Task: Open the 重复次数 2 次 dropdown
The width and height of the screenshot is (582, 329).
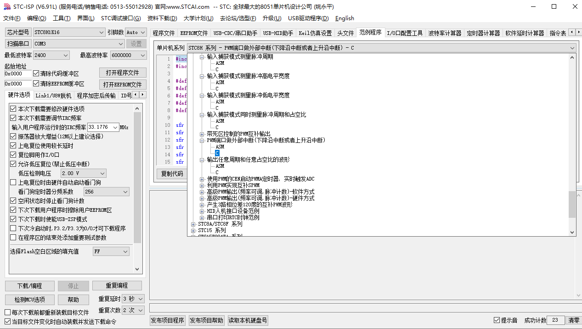Action: click(133, 310)
